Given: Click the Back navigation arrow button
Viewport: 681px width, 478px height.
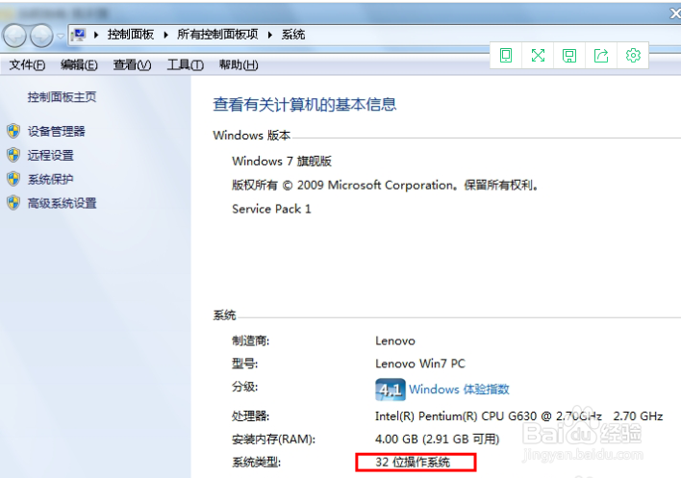Looking at the screenshot, I should [x=14, y=36].
